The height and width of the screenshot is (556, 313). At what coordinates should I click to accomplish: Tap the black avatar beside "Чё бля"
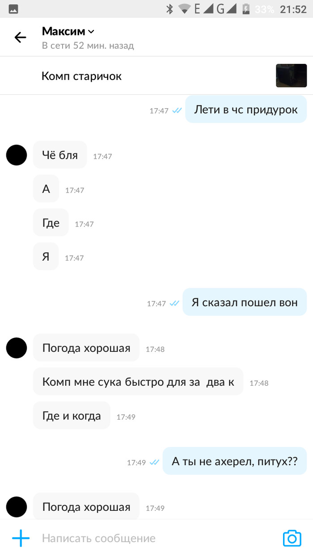[17, 155]
